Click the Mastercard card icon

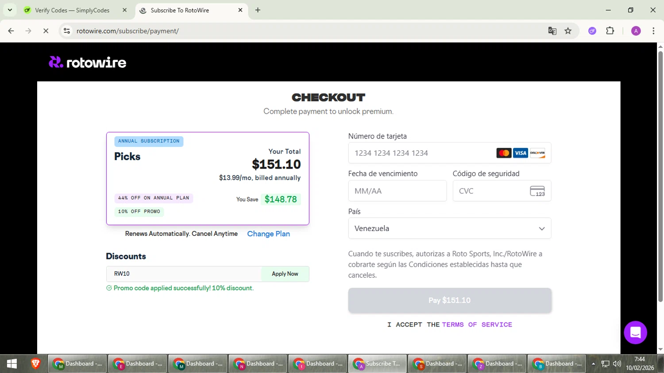pos(504,153)
